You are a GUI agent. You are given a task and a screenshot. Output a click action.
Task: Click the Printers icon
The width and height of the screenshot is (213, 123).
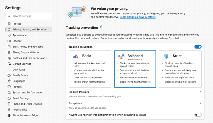click(9, 87)
